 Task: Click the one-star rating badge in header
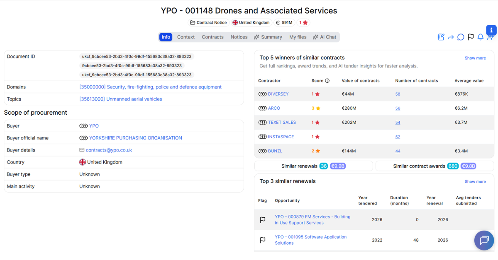[x=303, y=23]
